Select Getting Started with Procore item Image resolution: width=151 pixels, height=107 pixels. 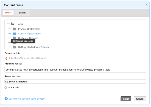pyautogui.click(x=33, y=47)
